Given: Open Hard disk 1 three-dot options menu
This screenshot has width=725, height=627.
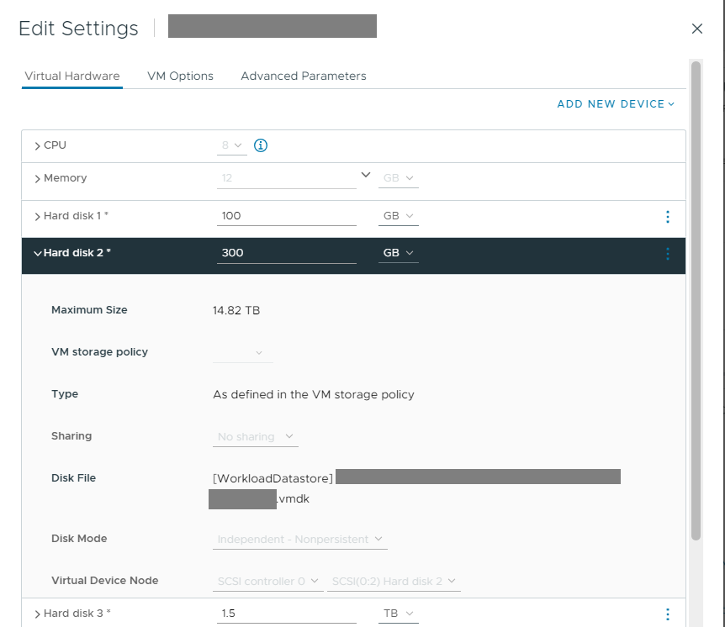Looking at the screenshot, I should 668,217.
